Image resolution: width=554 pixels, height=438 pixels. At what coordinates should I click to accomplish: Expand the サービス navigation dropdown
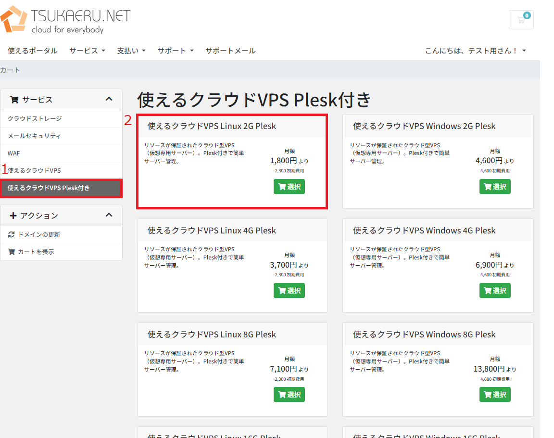[87, 51]
